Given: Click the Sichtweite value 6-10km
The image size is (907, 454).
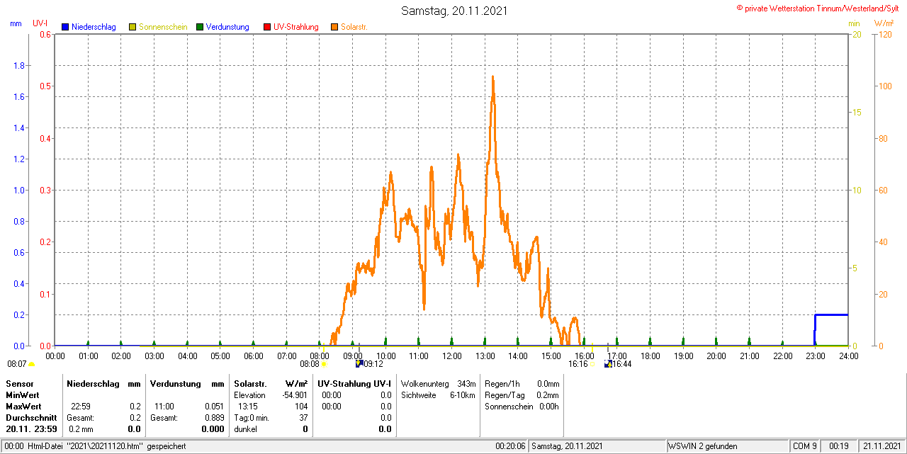Looking at the screenshot, I should (x=462, y=395).
